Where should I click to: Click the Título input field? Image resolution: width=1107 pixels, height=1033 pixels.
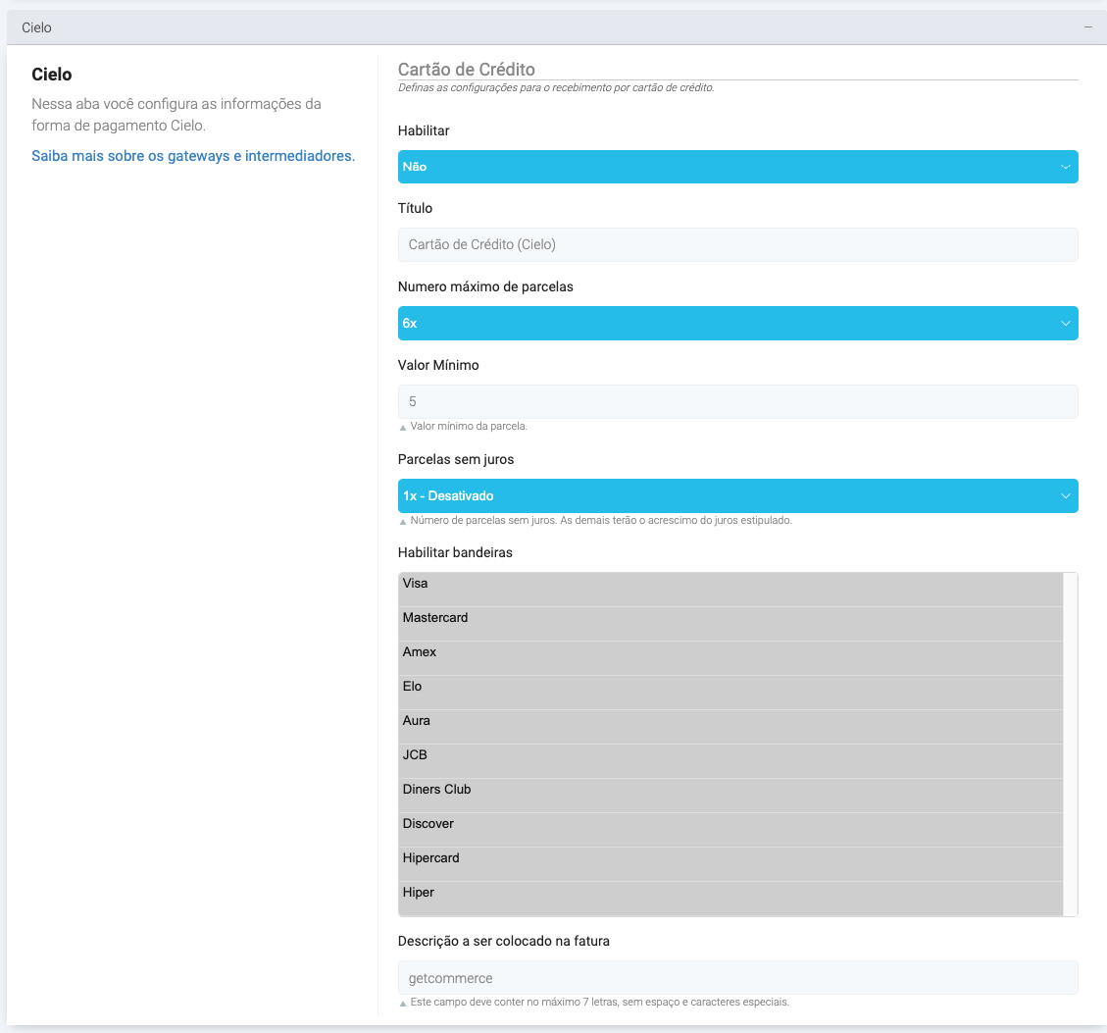tap(737, 245)
